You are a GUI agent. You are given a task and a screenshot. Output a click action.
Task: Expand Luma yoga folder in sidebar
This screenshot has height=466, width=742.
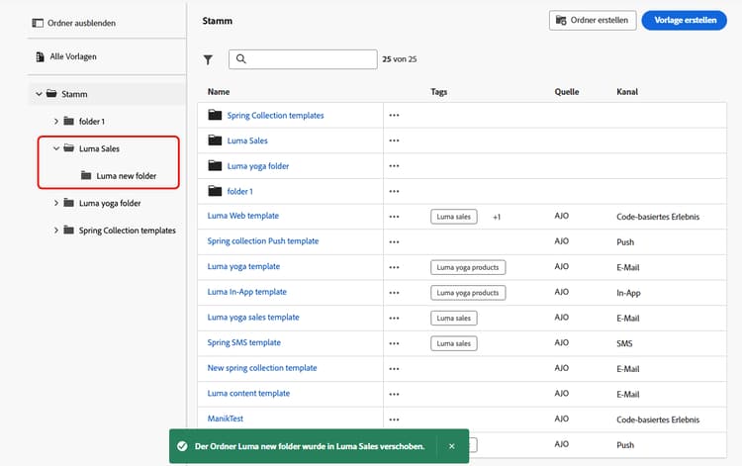[56, 203]
